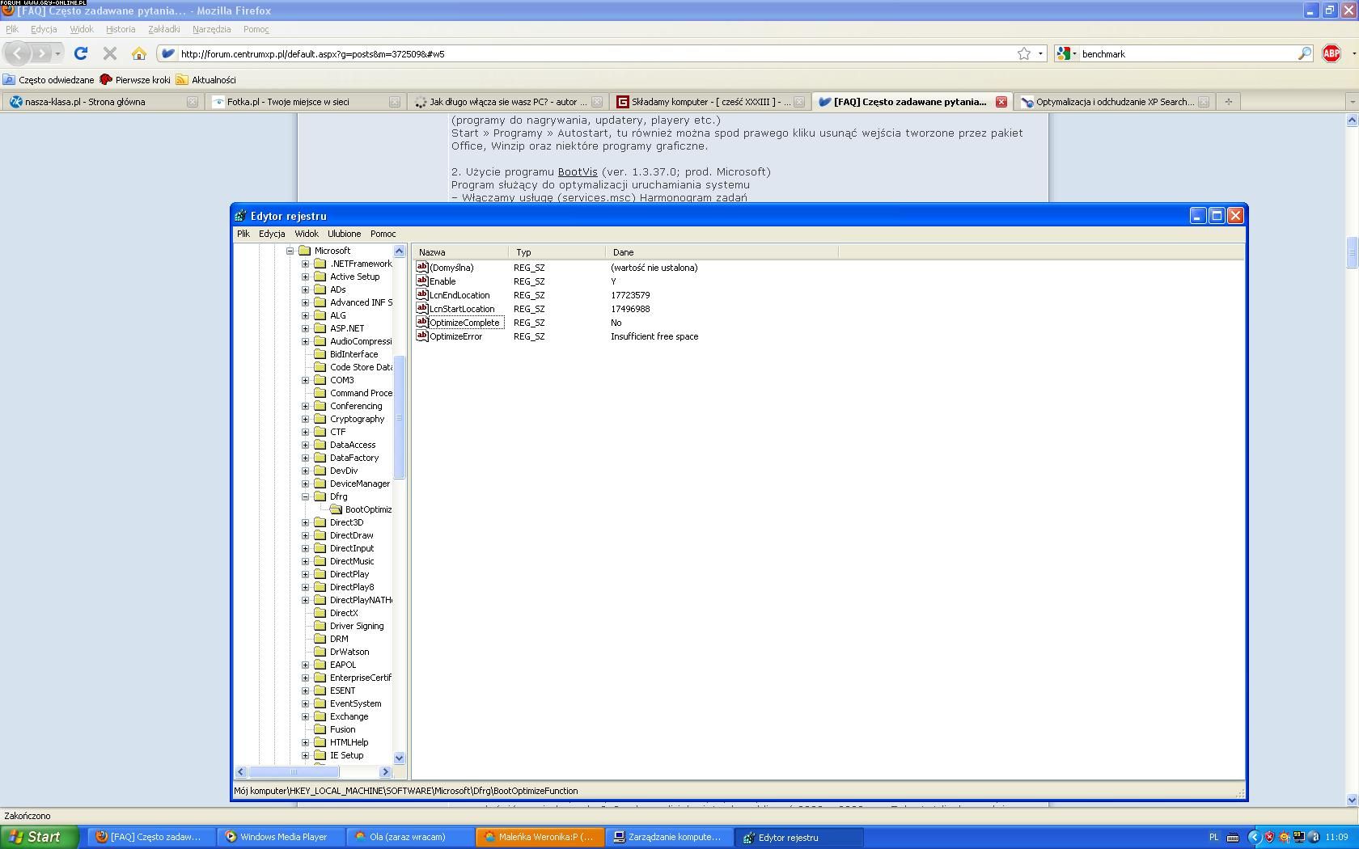Select LcnEndLocation value icon

pyautogui.click(x=421, y=294)
